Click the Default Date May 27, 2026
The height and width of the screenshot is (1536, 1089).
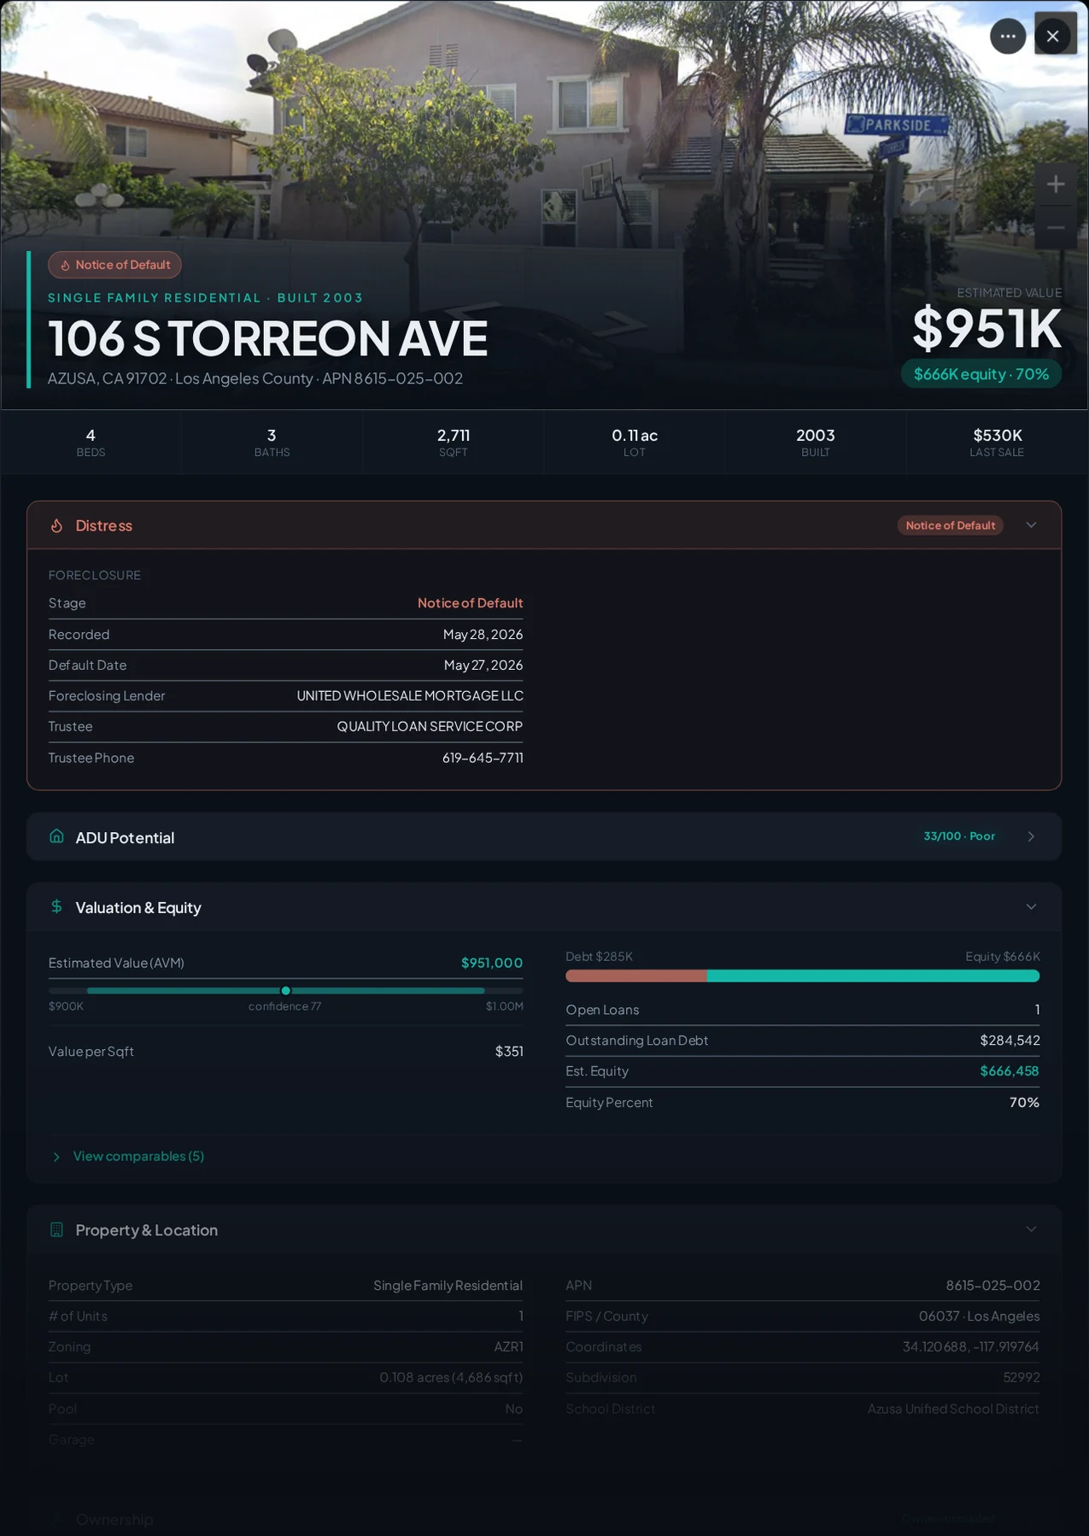click(483, 665)
